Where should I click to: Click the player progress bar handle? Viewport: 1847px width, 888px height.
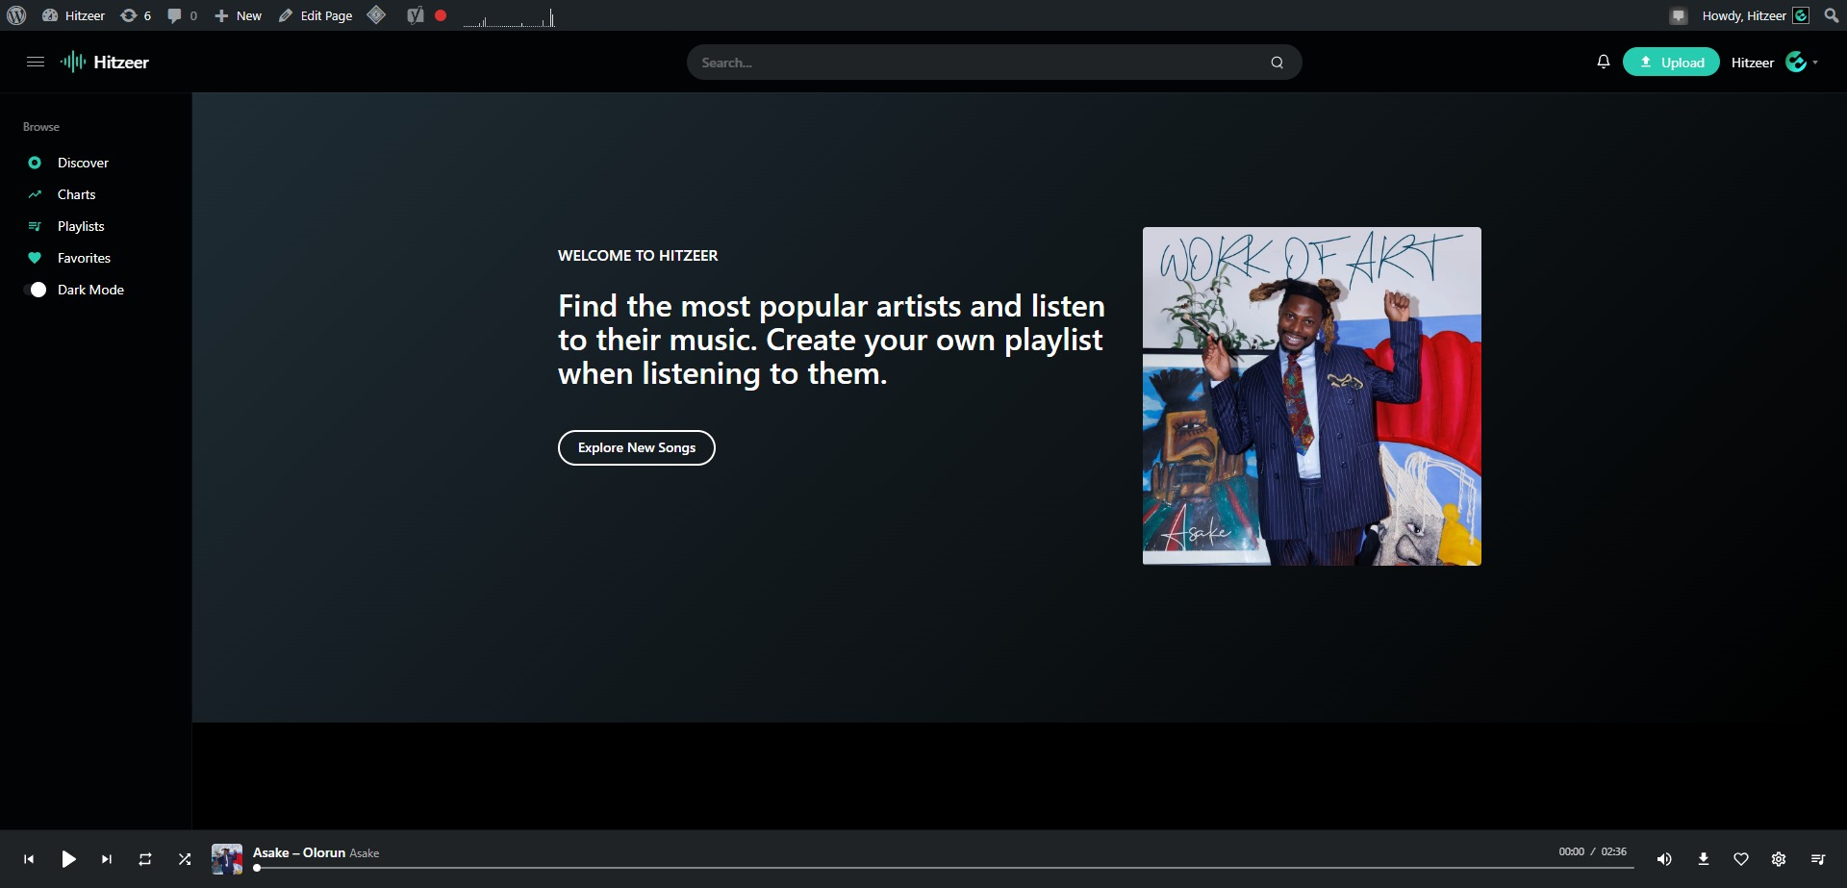257,868
